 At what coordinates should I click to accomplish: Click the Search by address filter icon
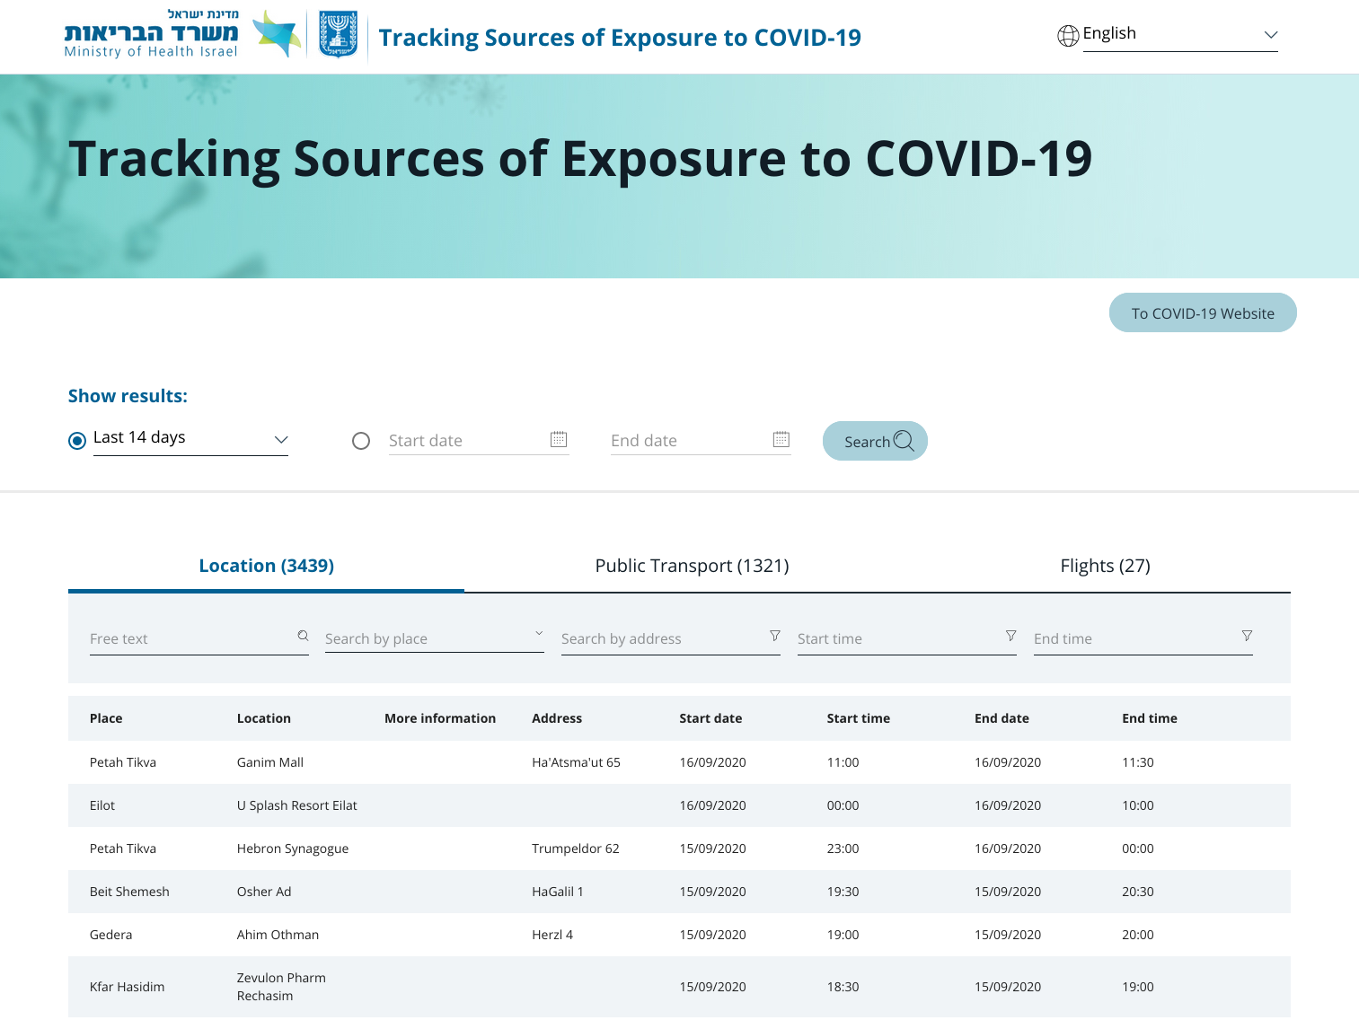point(775,636)
